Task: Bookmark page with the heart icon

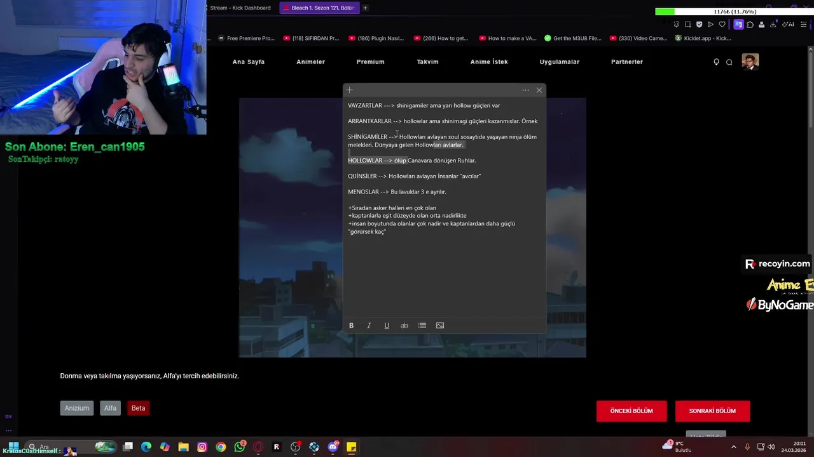Action: pos(722,25)
